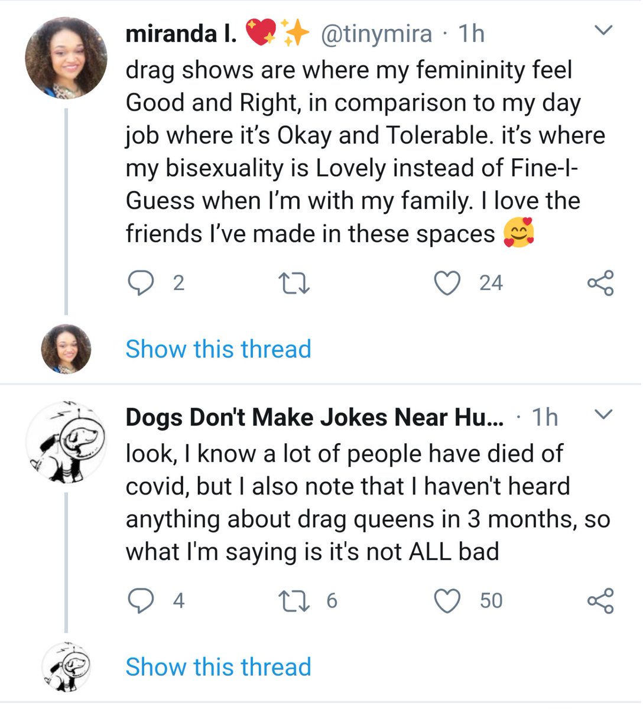Click the miranda I. display name
643x709 pixels.
(181, 34)
